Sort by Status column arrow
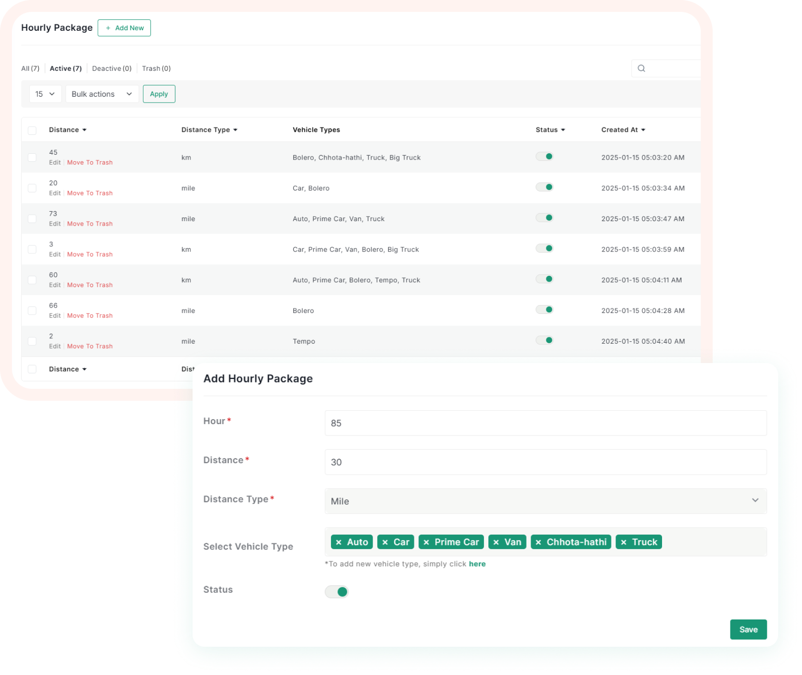The width and height of the screenshot is (802, 675). [x=563, y=130]
